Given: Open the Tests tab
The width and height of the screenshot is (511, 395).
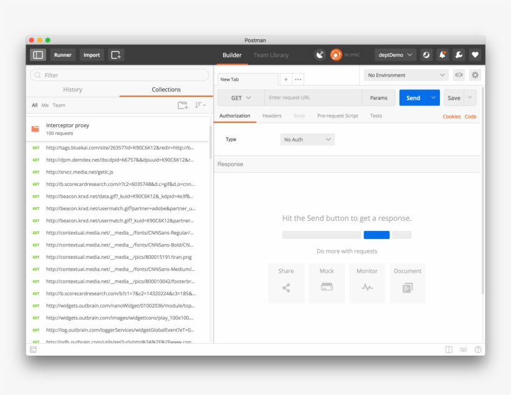Looking at the screenshot, I should (376, 116).
